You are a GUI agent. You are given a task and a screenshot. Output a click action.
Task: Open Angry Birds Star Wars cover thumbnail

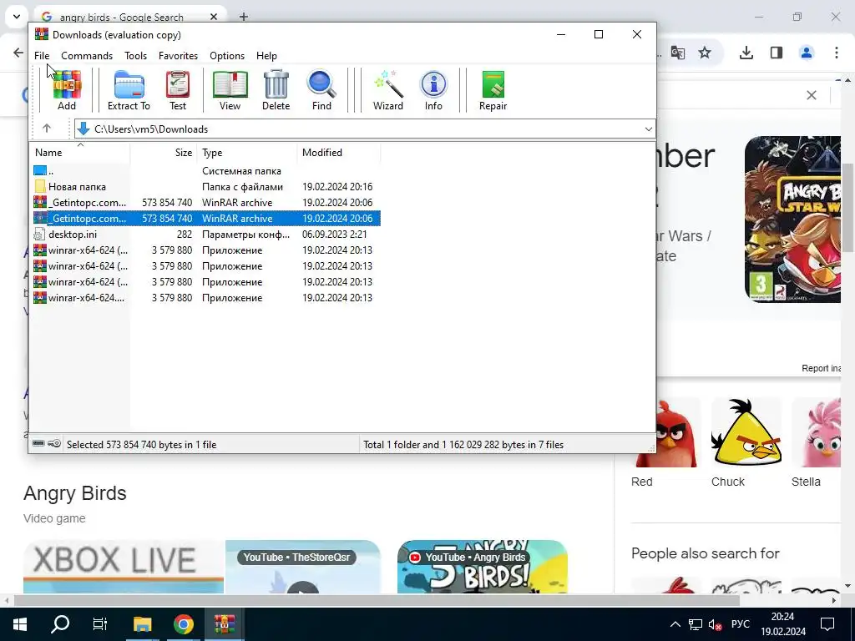[x=793, y=220]
